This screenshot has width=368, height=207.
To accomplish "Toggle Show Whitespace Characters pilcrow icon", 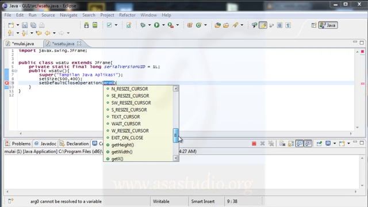I will click(288, 25).
